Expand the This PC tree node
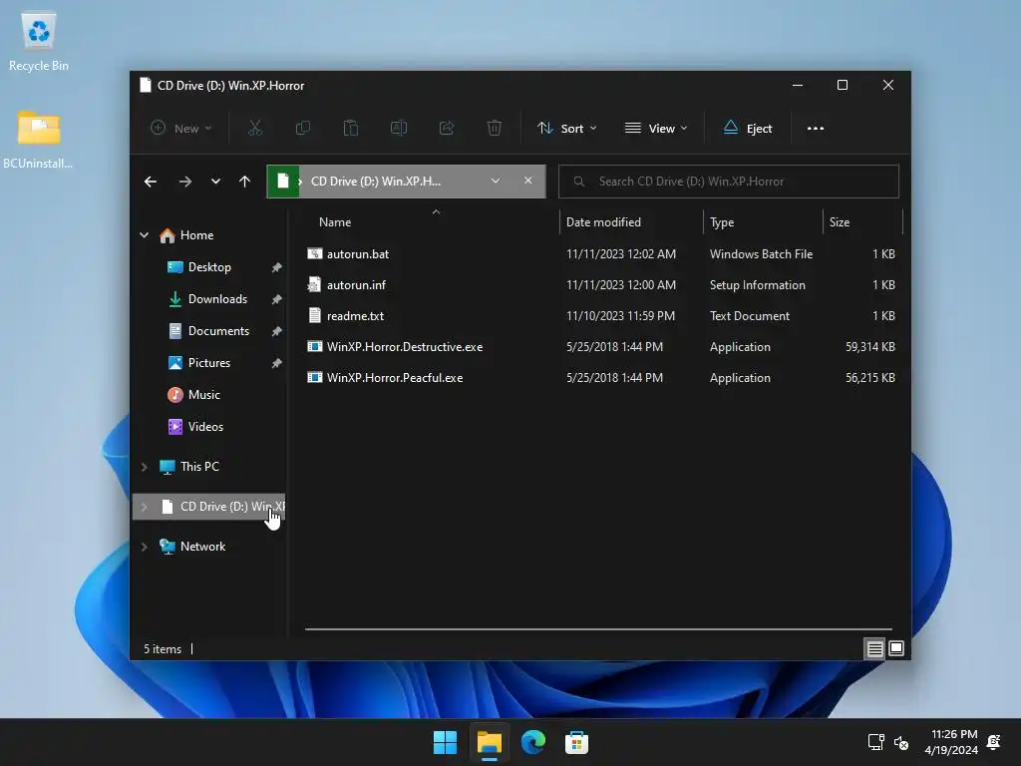This screenshot has height=766, width=1021. click(x=144, y=467)
